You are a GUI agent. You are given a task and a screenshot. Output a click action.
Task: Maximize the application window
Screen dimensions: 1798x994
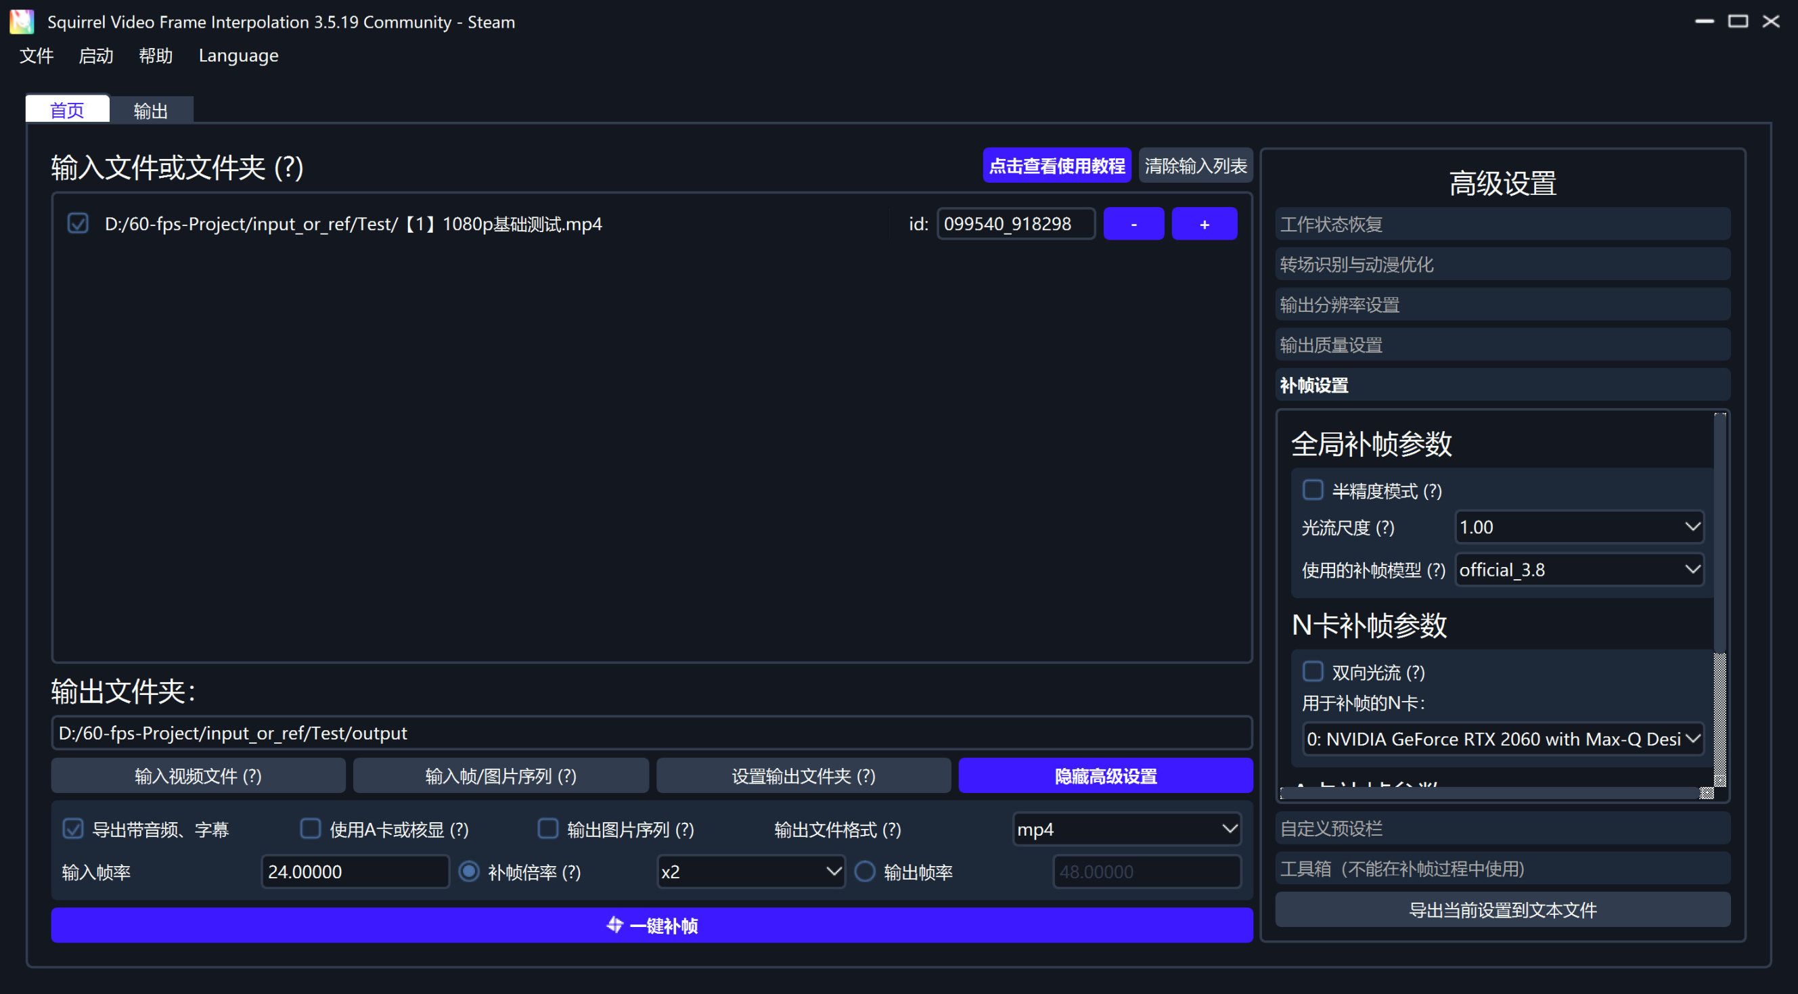[1737, 22]
